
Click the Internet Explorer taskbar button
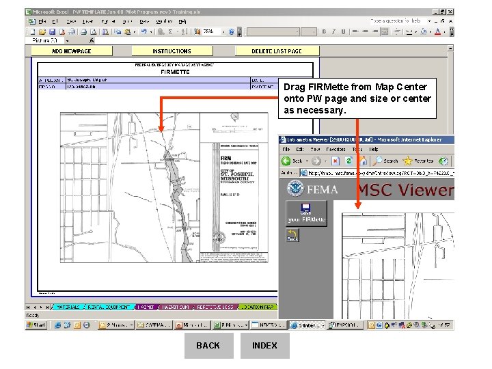[x=307, y=325]
